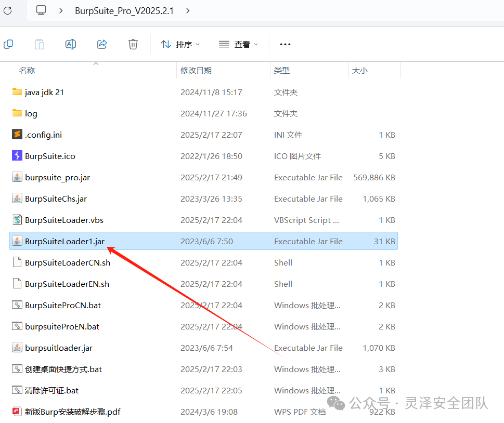This screenshot has width=504, height=423.
Task: Click the rename icon in toolbar
Action: 71,44
